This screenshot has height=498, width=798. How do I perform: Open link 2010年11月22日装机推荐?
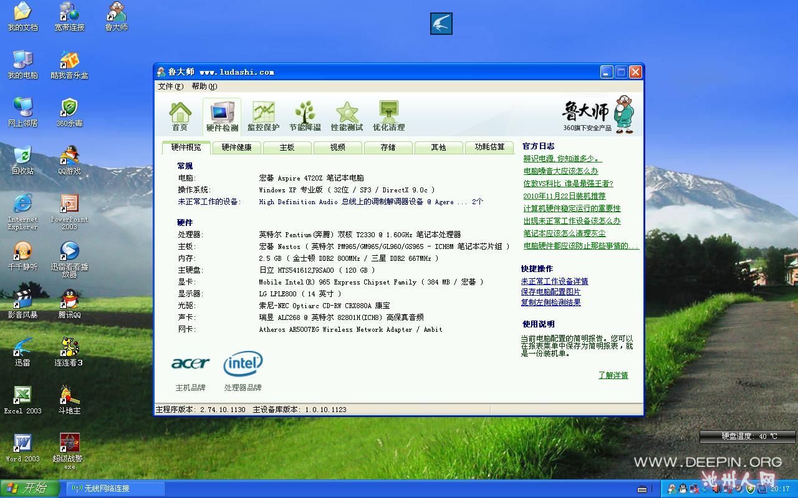(565, 196)
